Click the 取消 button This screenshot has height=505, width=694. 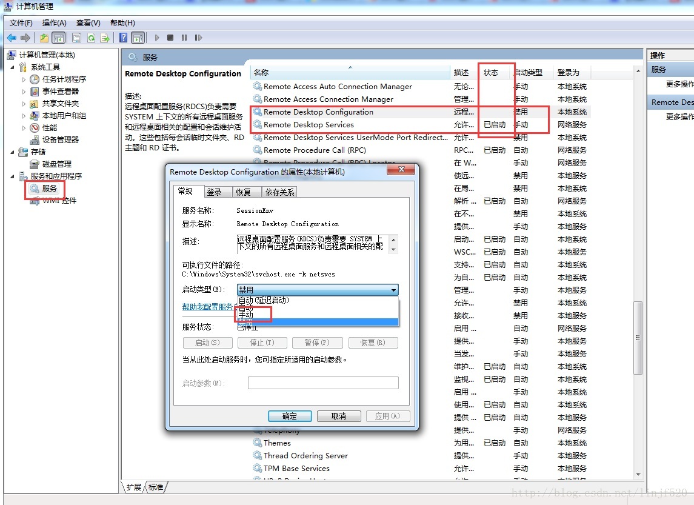[x=339, y=416]
